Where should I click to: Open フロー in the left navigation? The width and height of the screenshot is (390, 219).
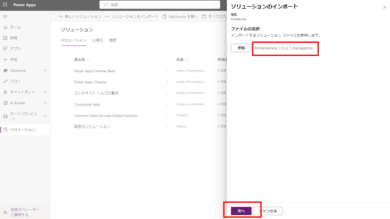(x=15, y=81)
